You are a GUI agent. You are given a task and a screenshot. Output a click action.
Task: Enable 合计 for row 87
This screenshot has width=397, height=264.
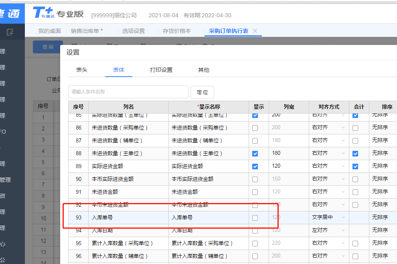355,141
